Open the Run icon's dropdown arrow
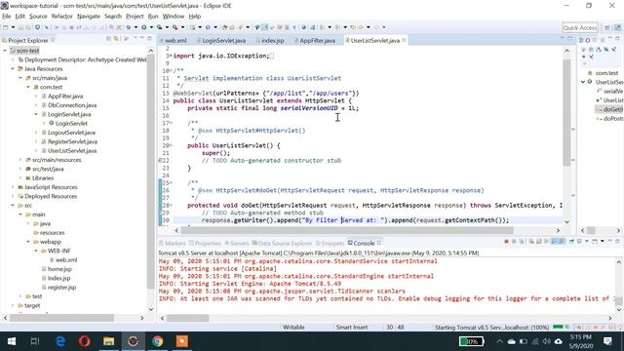The height and width of the screenshot is (351, 624). (x=151, y=27)
